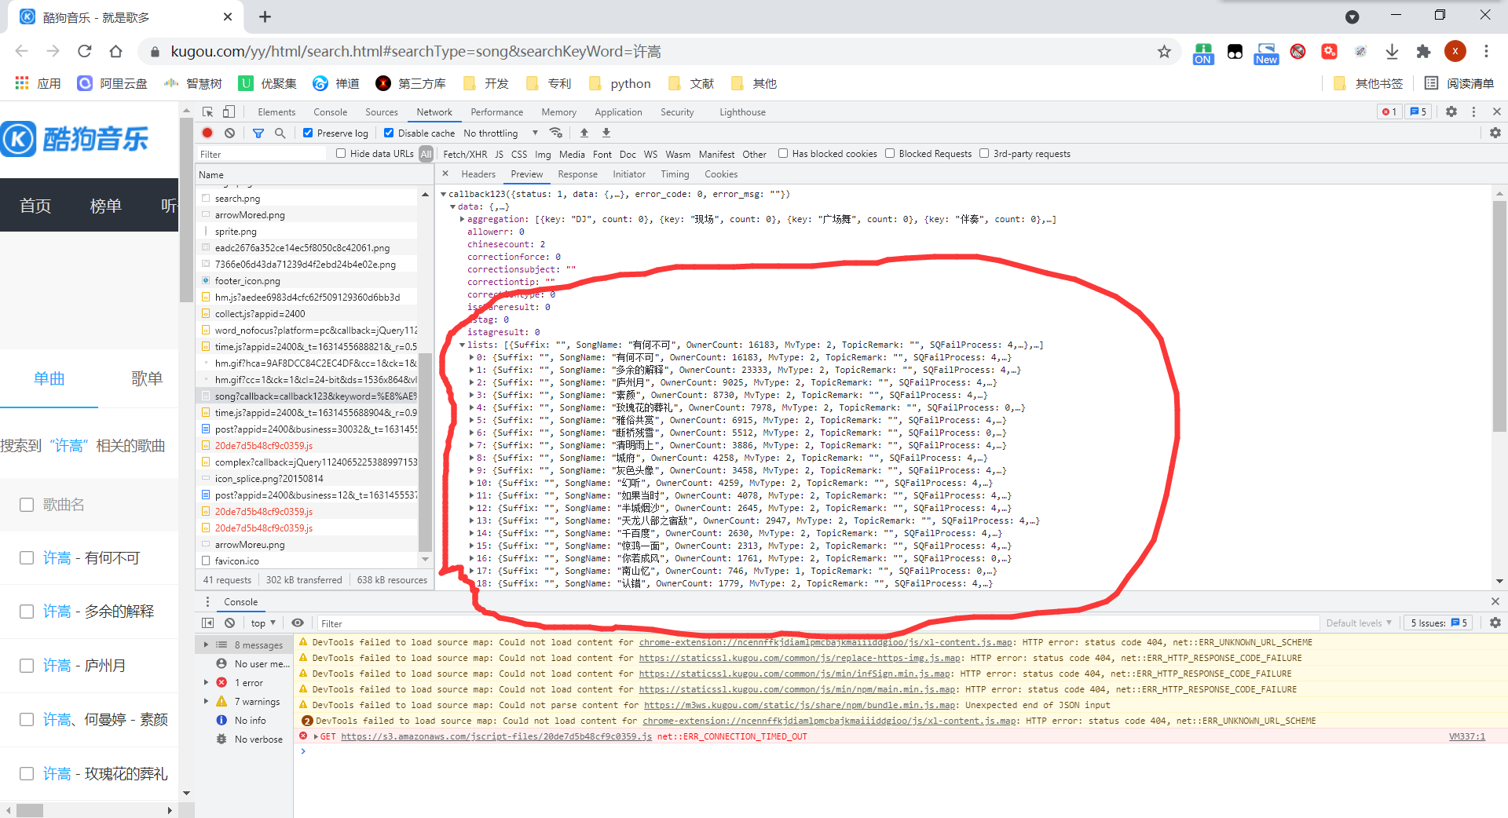
Task: Close the DevTools panel
Action: pos(1496,111)
